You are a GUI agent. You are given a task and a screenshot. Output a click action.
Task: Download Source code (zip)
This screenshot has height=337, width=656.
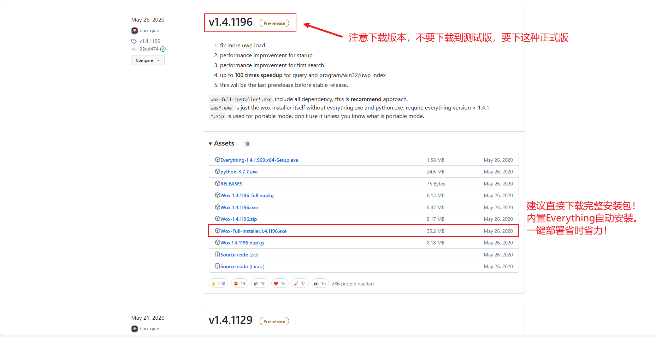240,255
